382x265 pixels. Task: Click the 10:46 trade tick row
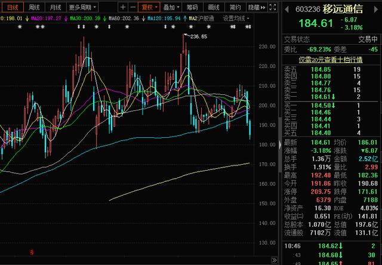click(331, 246)
